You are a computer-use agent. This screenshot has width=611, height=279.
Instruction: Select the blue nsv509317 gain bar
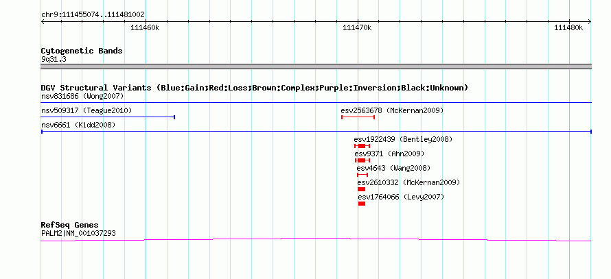(x=108, y=117)
